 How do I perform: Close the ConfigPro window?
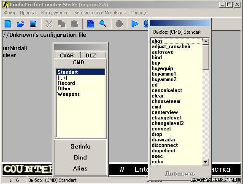point(237,5)
